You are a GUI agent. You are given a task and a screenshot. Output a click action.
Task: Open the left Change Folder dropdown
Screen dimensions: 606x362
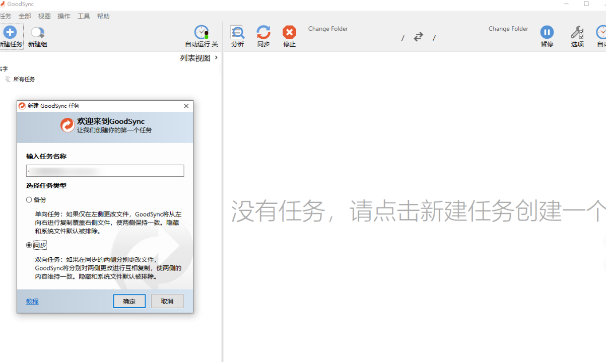[328, 29]
